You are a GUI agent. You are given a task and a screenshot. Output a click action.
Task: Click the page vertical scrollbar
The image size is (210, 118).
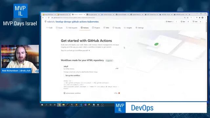[x=206, y=27]
